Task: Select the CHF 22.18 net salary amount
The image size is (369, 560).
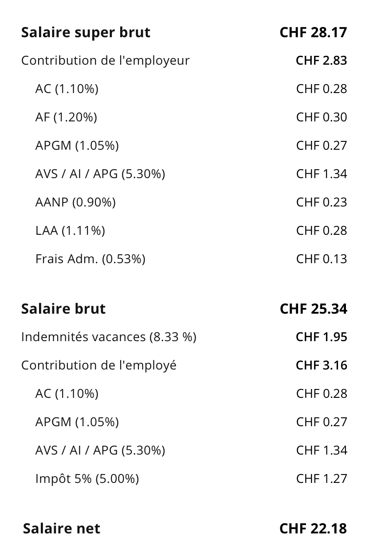Action: coord(313,529)
